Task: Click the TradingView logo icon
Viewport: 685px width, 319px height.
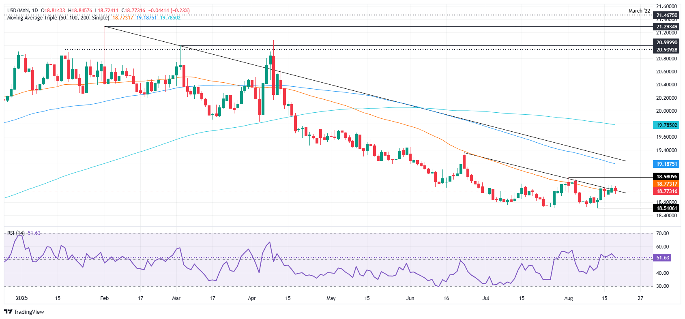Action: [8, 312]
